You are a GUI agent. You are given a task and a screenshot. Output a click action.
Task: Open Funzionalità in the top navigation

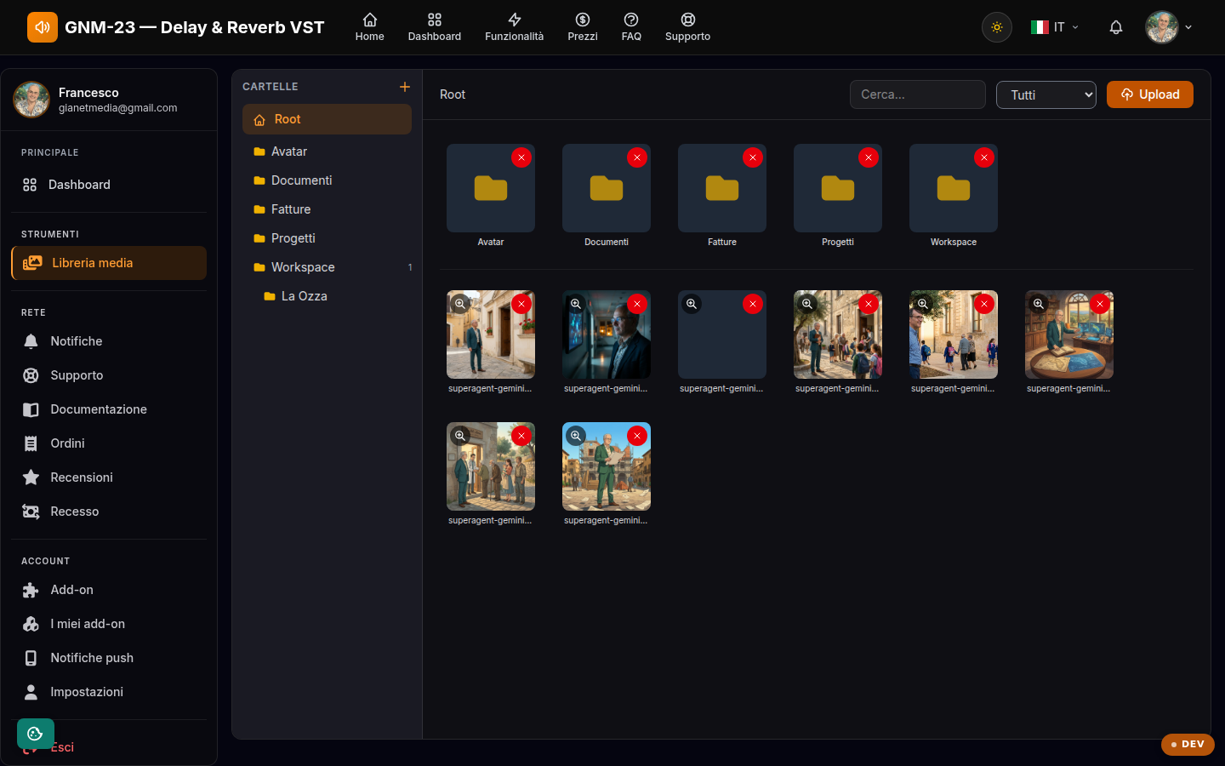coord(515,27)
